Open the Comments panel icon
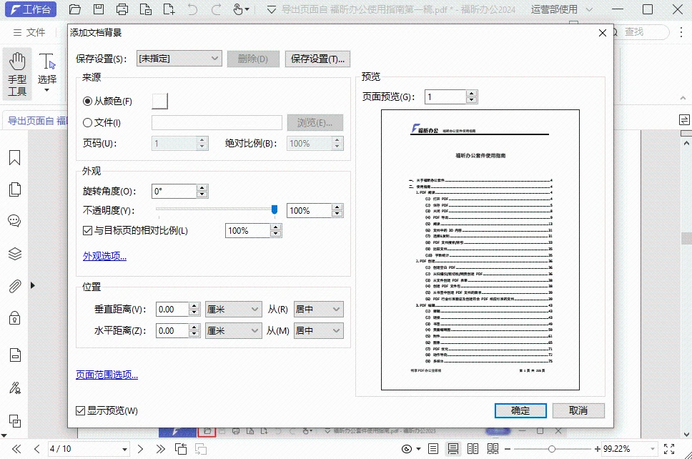 click(x=14, y=221)
